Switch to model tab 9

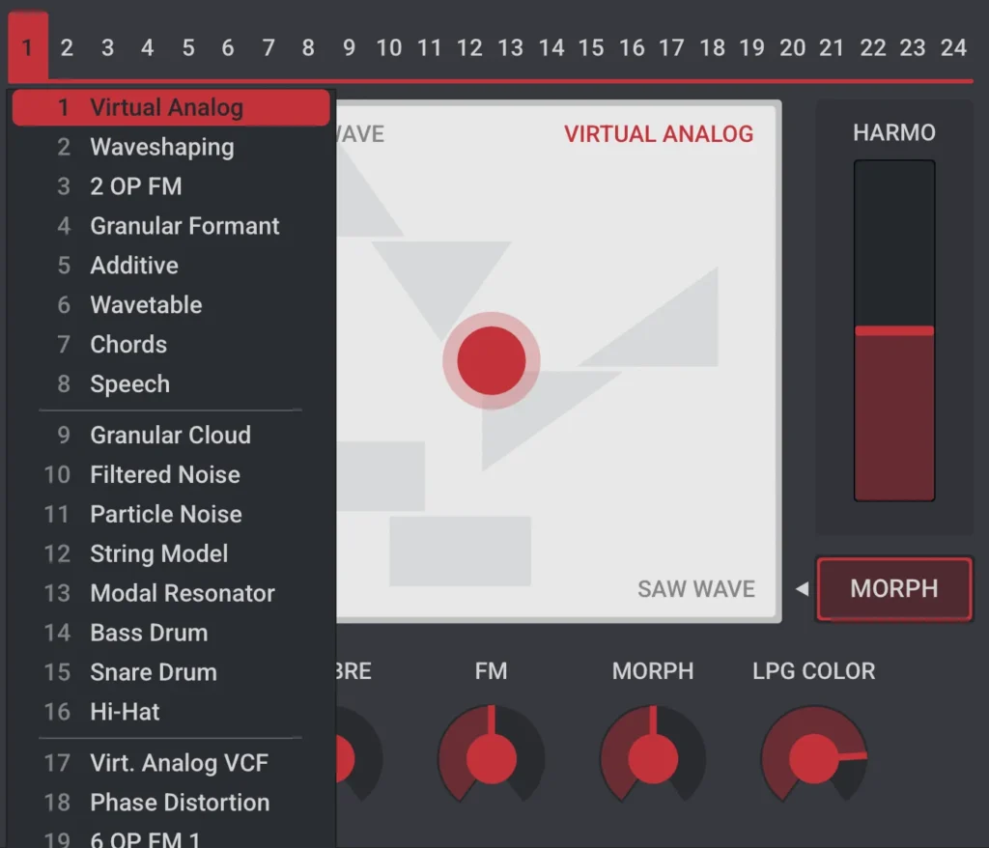pyautogui.click(x=349, y=47)
